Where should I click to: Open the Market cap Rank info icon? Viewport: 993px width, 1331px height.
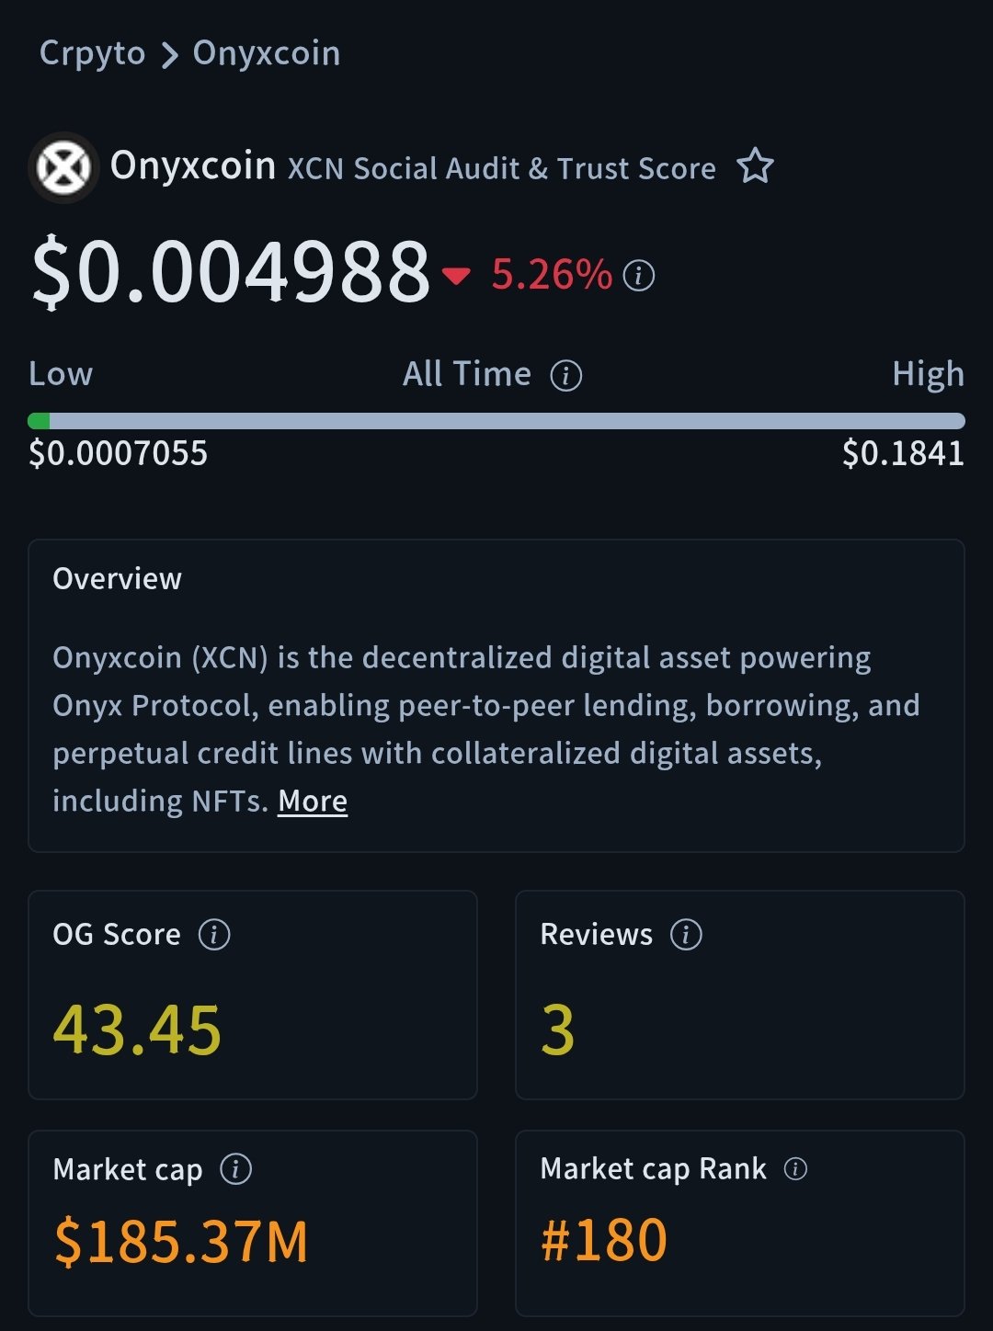(795, 1169)
